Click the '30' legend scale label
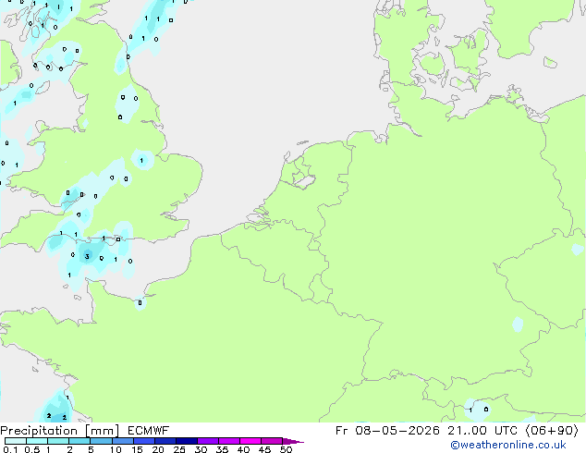The height and width of the screenshot is (453, 586). click(201, 449)
